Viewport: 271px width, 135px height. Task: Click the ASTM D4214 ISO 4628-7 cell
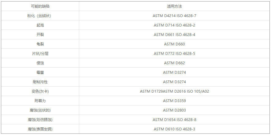coord(174,16)
